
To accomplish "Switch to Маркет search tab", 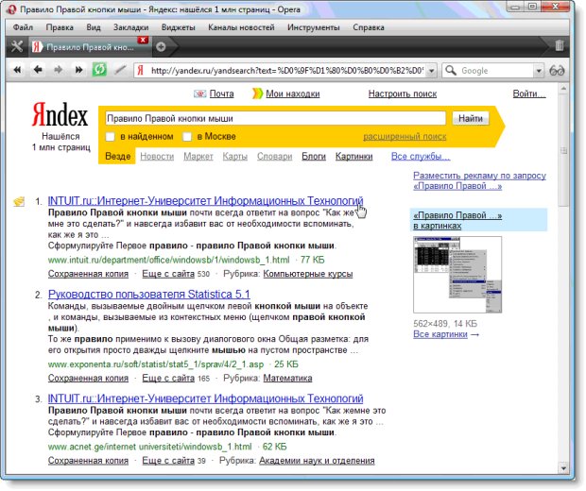I will (x=198, y=157).
